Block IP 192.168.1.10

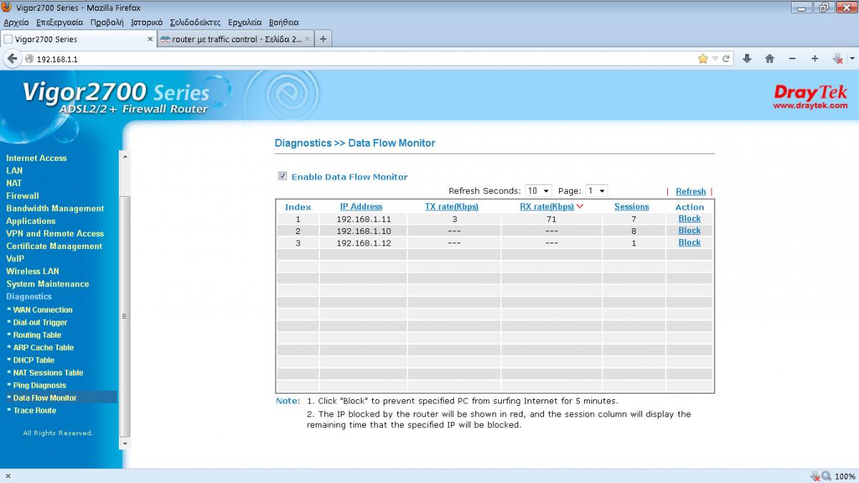(x=689, y=230)
